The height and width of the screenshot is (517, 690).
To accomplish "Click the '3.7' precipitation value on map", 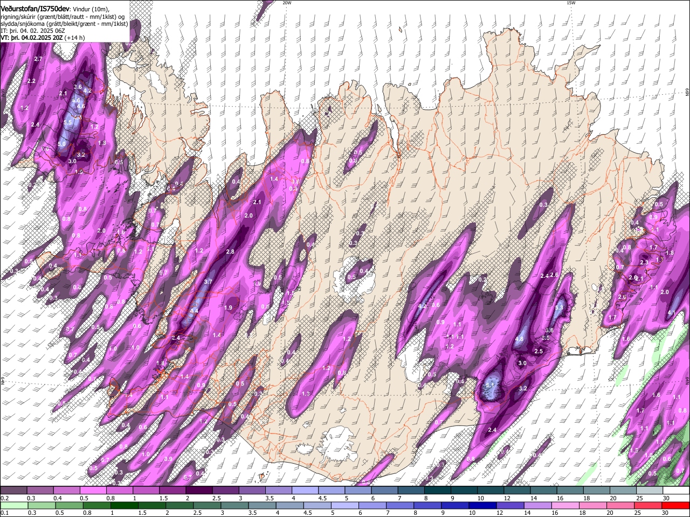I will (209, 282).
